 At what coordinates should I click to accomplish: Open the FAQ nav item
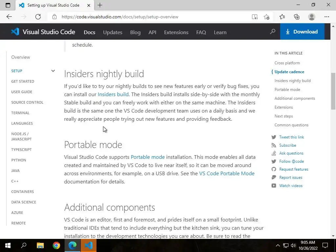pyautogui.click(x=201, y=32)
